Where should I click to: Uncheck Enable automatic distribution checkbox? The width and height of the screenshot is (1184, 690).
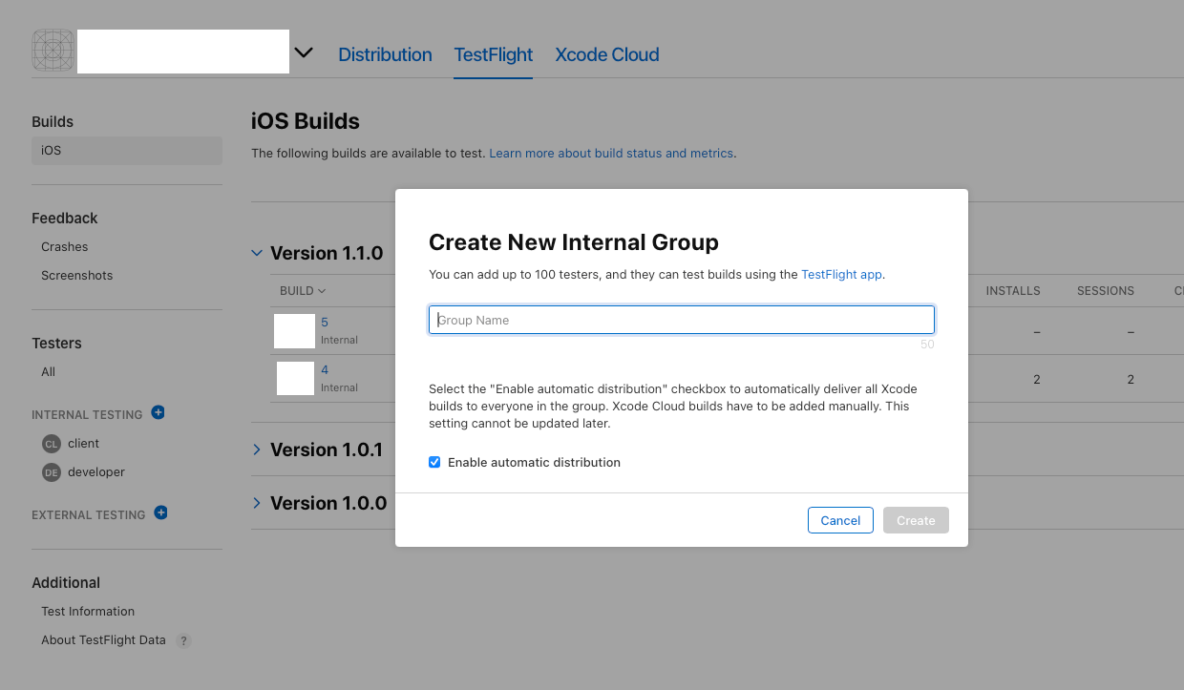[x=434, y=462]
